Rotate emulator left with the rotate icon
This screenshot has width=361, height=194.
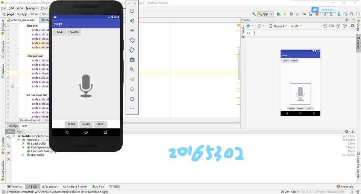(x=132, y=40)
